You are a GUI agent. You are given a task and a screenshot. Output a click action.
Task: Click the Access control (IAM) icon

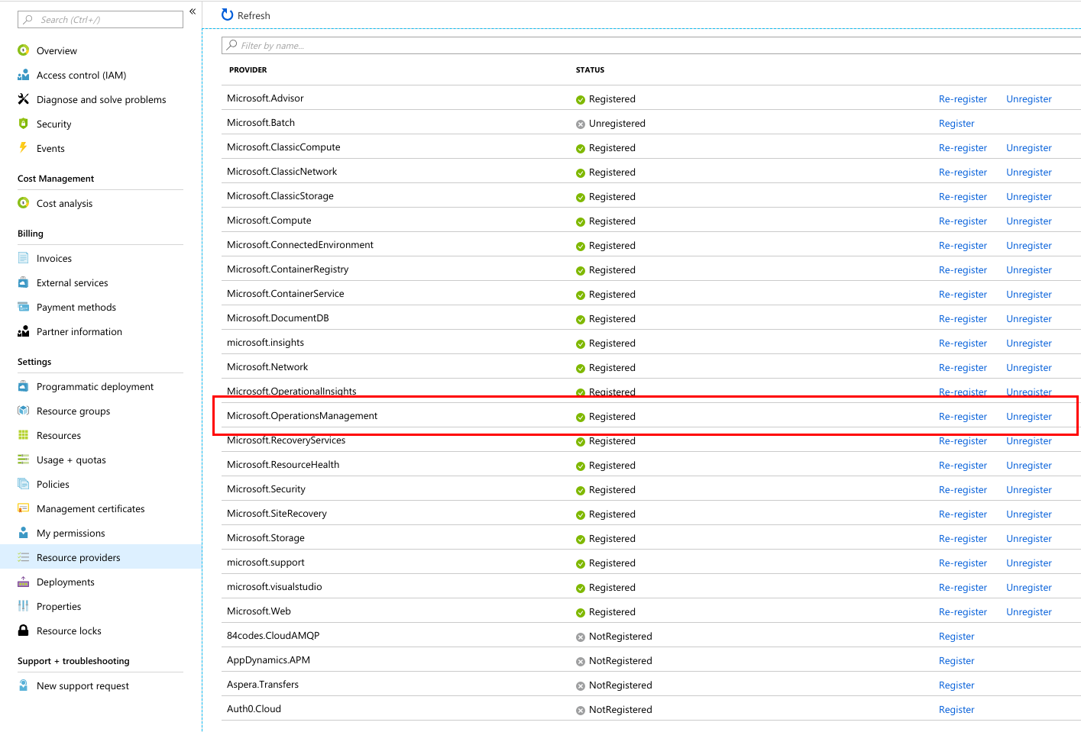23,75
